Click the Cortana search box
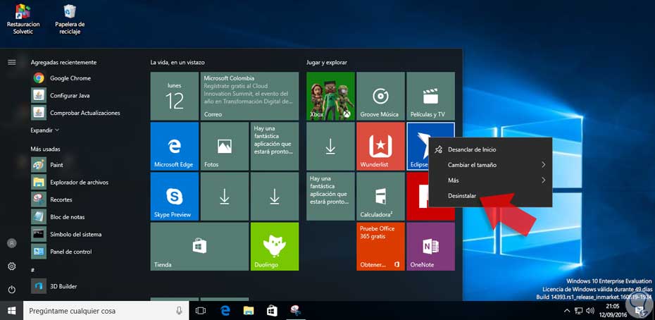This screenshot has height=320, width=655. pyautogui.click(x=99, y=311)
